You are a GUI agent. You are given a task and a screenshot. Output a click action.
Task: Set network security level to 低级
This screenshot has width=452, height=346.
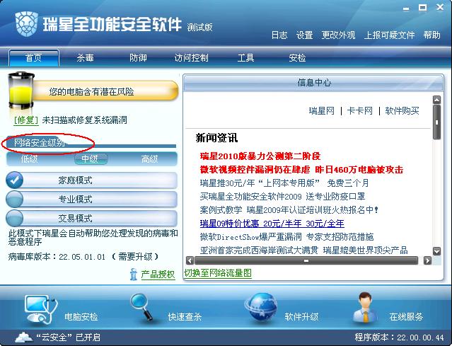coord(29,159)
